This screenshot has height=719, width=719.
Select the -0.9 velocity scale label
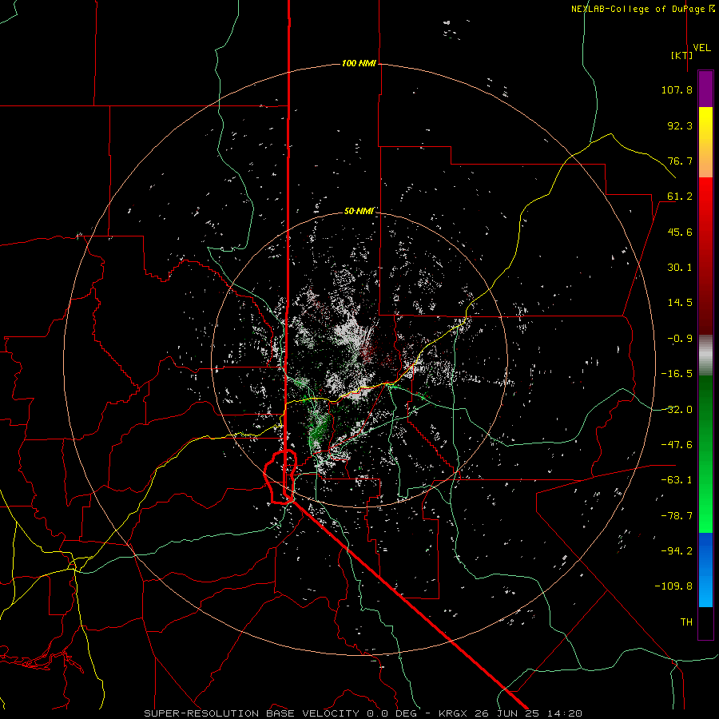coord(680,339)
